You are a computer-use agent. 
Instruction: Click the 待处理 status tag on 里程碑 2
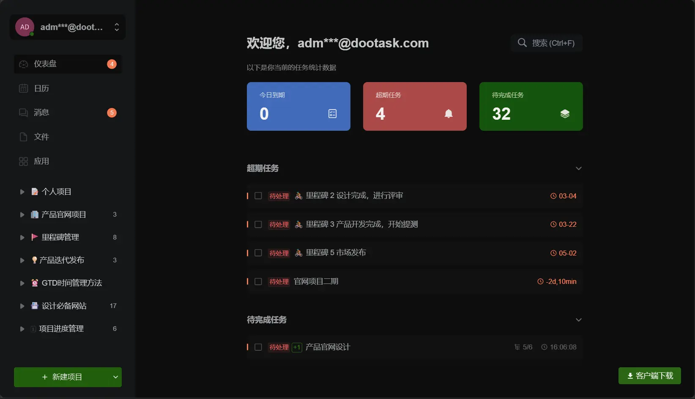pyautogui.click(x=279, y=196)
